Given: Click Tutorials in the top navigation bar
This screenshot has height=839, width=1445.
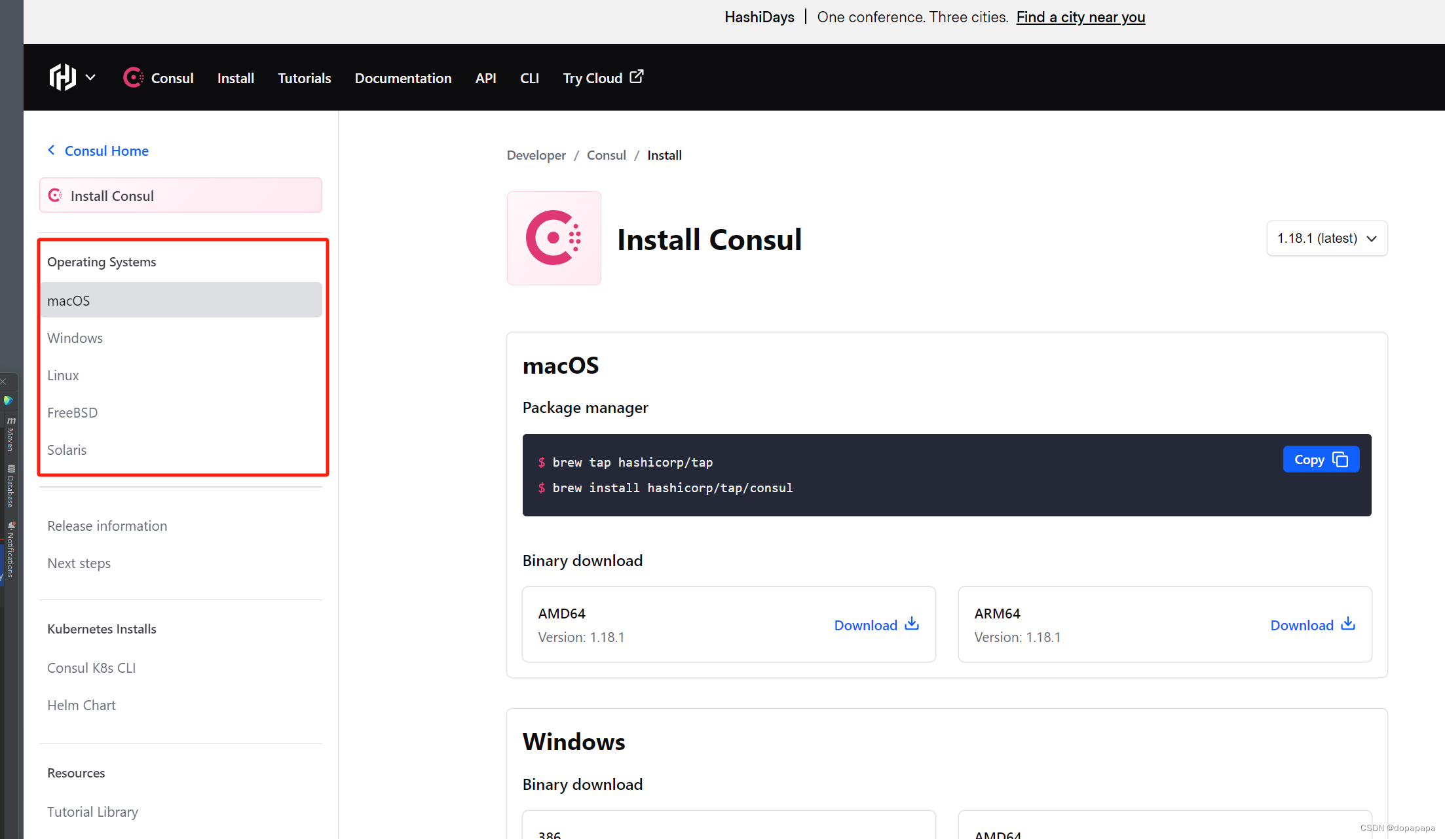Looking at the screenshot, I should (305, 77).
